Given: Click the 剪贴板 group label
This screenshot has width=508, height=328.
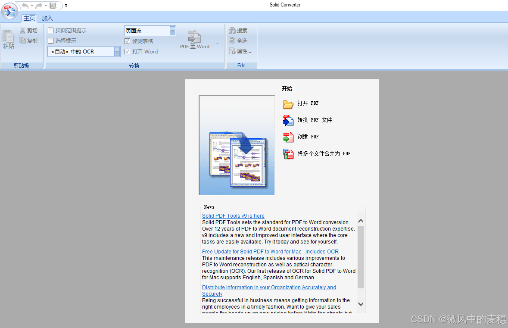Looking at the screenshot, I should click(22, 66).
